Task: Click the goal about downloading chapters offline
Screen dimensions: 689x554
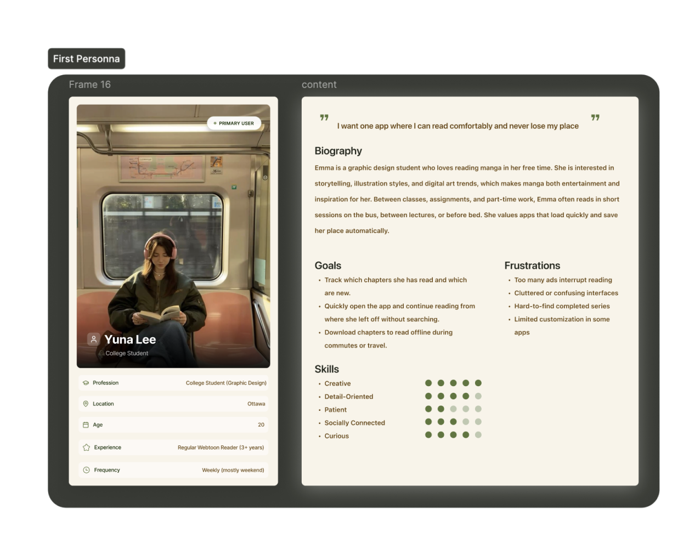Action: (x=388, y=339)
